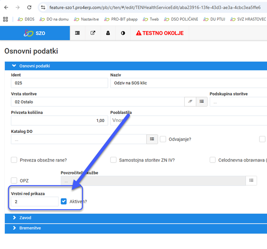Screen dimensions: 267x249
Task: Click the Povzročitelji okužbe field
Action: pos(153,181)
